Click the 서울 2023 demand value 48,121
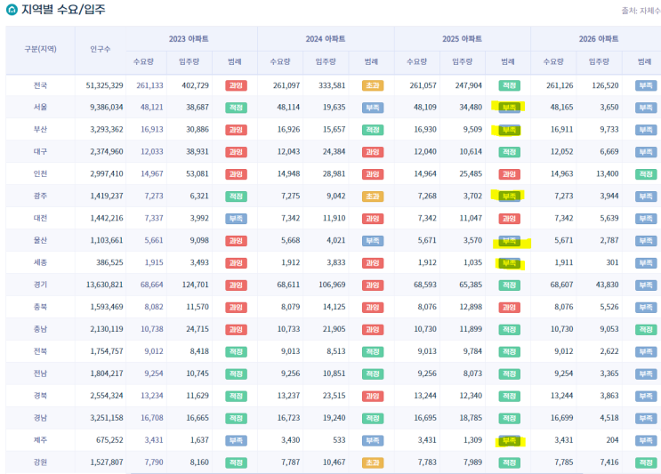The height and width of the screenshot is (474, 661). coord(151,108)
